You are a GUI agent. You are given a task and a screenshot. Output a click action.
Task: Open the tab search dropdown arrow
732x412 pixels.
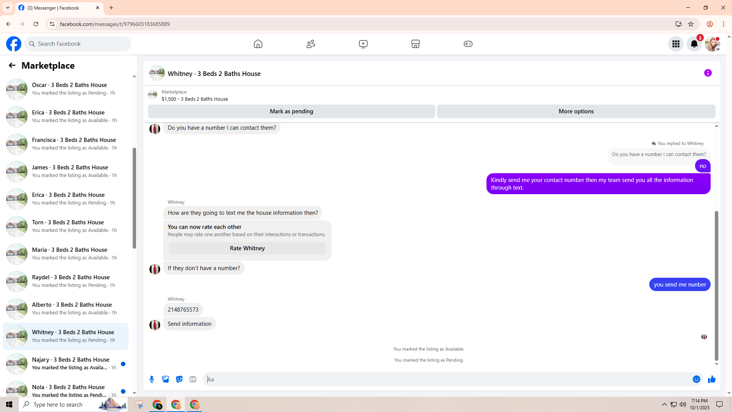tap(8, 8)
